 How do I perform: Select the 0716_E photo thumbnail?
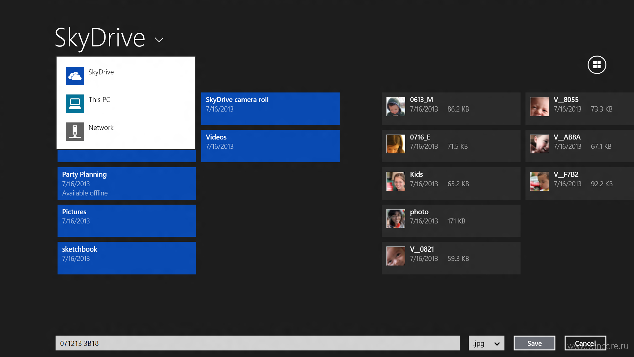(x=396, y=144)
